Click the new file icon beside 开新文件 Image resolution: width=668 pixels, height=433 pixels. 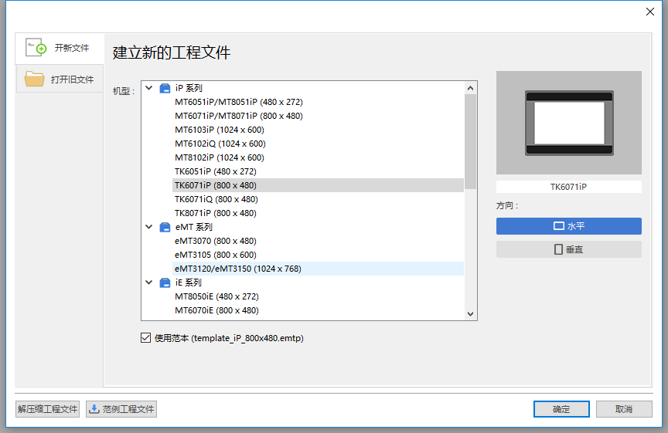click(36, 48)
